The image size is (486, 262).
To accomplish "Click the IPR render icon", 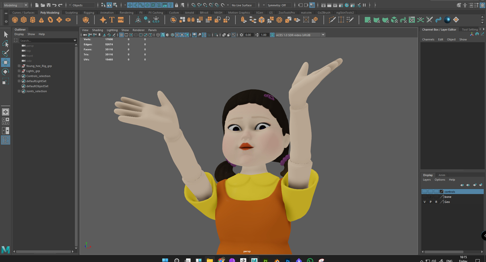I will (x=335, y=5).
